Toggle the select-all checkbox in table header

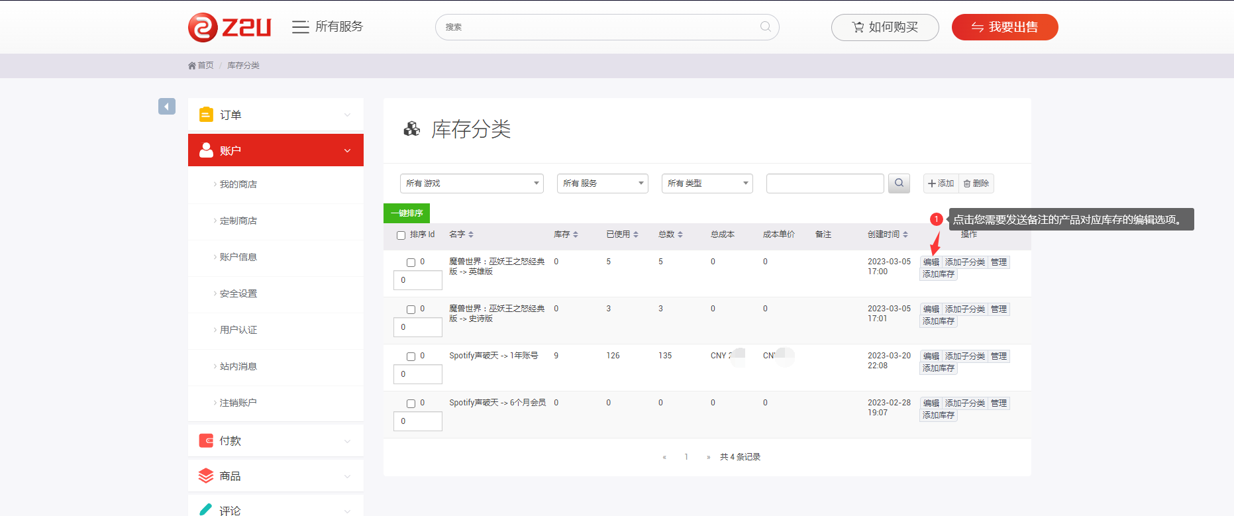click(x=401, y=235)
